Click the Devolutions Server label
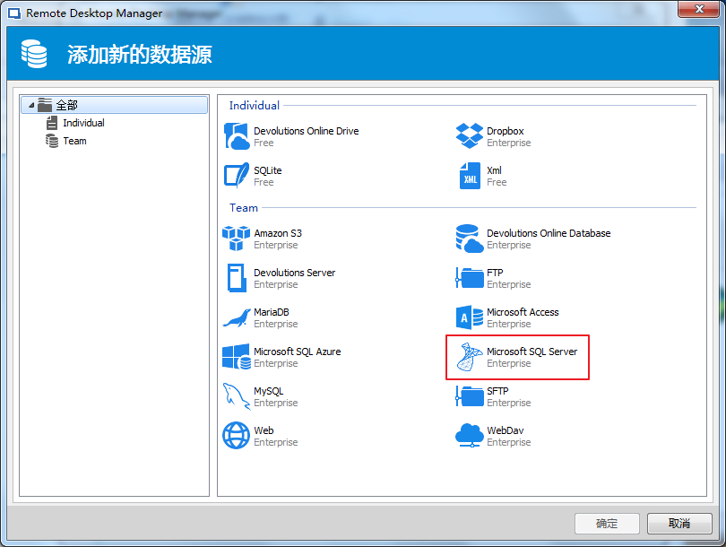 [295, 273]
